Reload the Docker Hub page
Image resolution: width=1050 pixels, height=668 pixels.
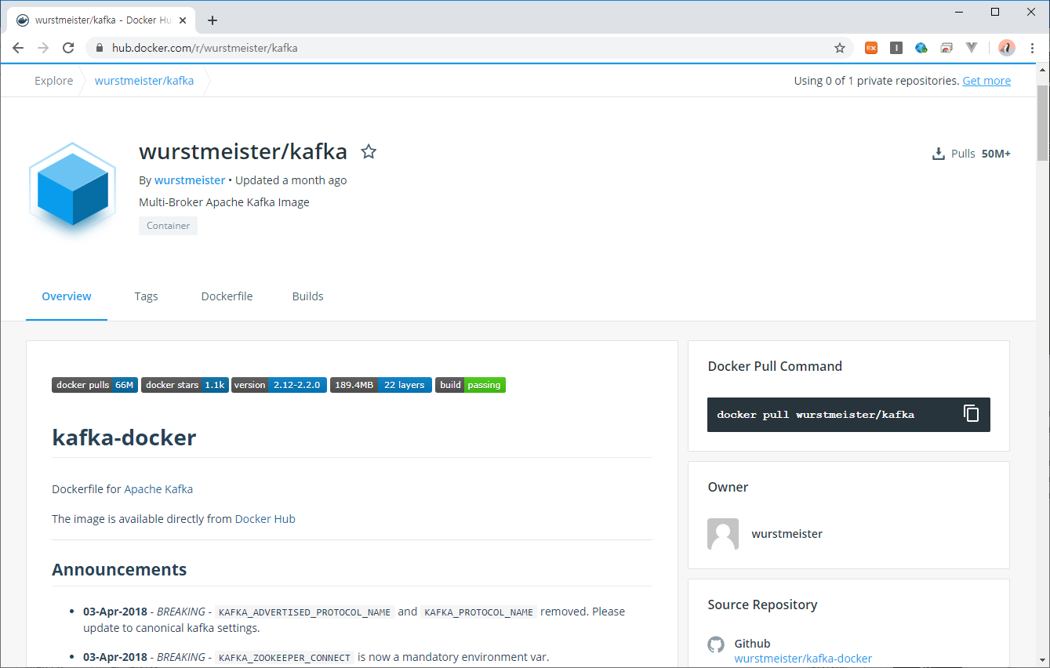[x=68, y=48]
